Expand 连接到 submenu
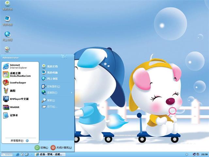The height and width of the screenshot is (157, 209). tap(56, 93)
